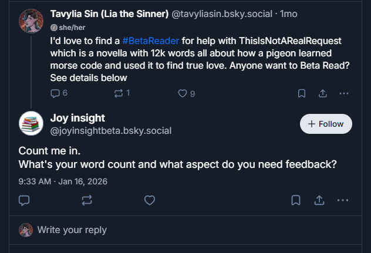Open more options on Tavylia Sin's post
Screen dimensions: 371x253
point(344,93)
